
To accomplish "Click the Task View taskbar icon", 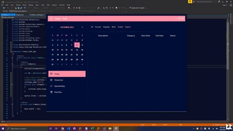I will click(56, 128).
